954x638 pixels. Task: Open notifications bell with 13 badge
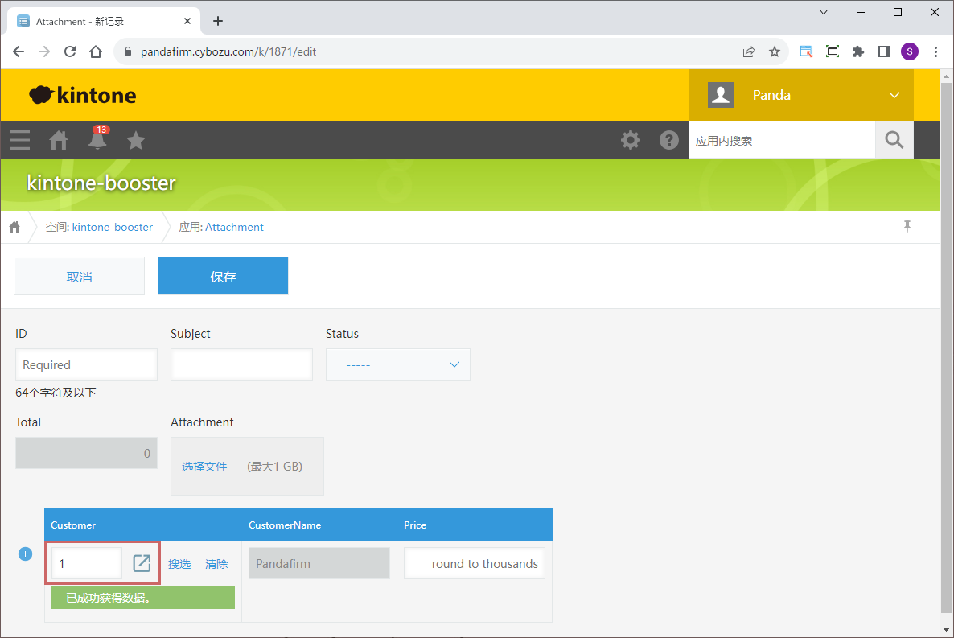(97, 140)
